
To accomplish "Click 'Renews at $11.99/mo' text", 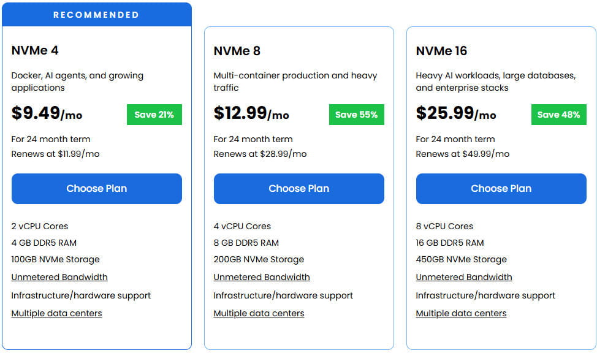I will 55,154.
